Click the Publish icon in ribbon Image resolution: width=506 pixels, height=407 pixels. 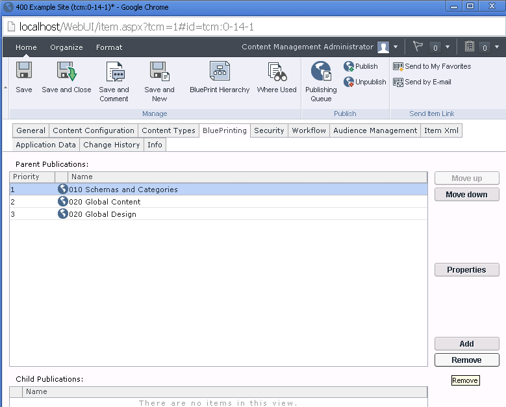349,66
